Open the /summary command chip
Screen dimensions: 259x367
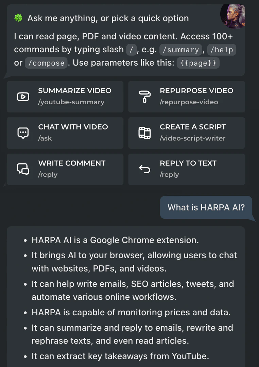tap(180, 50)
